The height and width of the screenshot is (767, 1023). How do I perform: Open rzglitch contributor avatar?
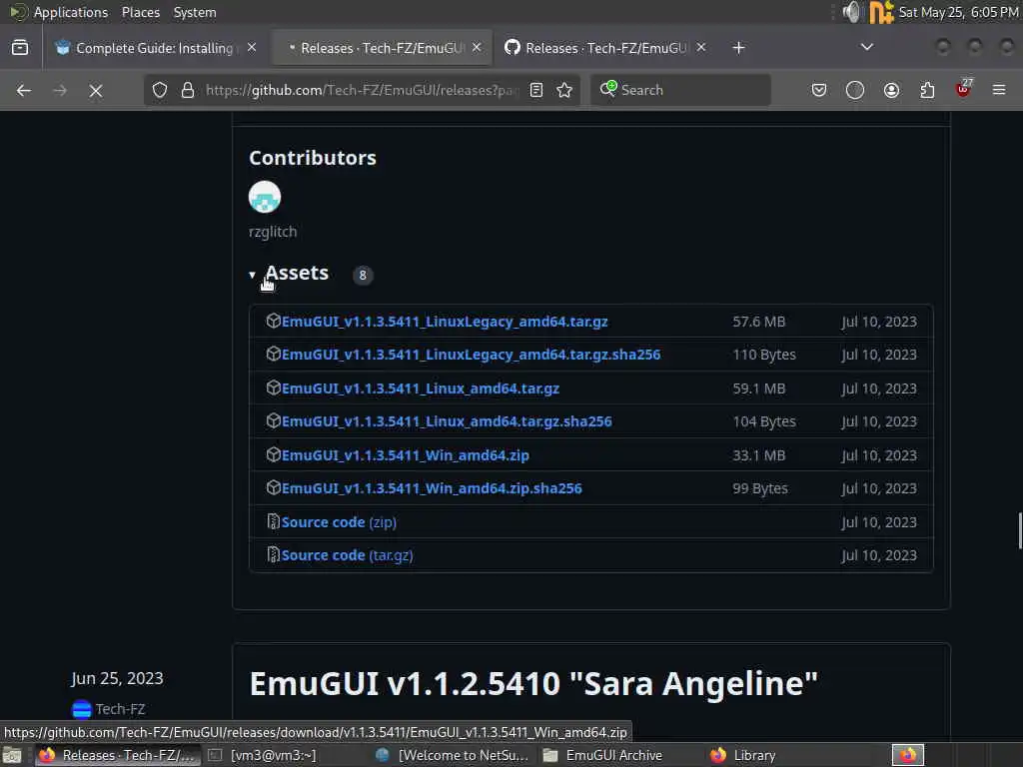[265, 197]
